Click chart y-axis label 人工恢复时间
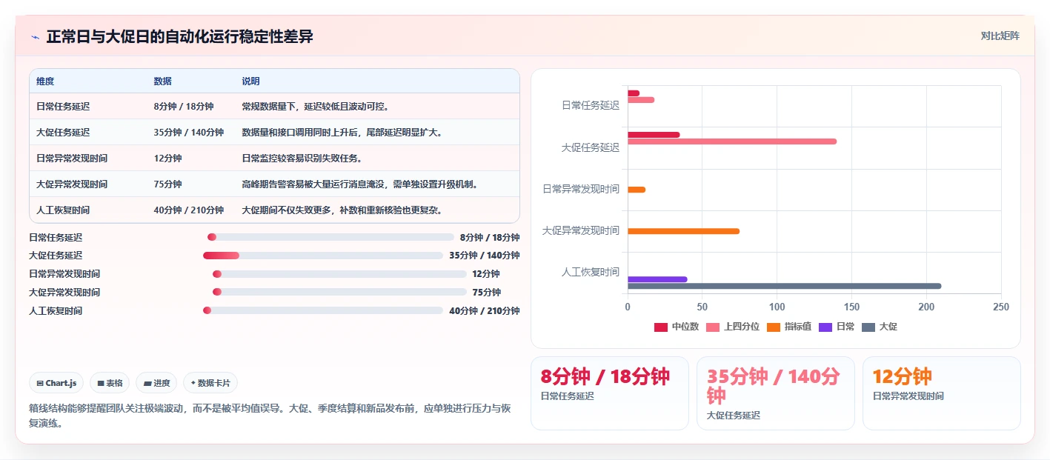The image size is (1050, 460). click(591, 273)
